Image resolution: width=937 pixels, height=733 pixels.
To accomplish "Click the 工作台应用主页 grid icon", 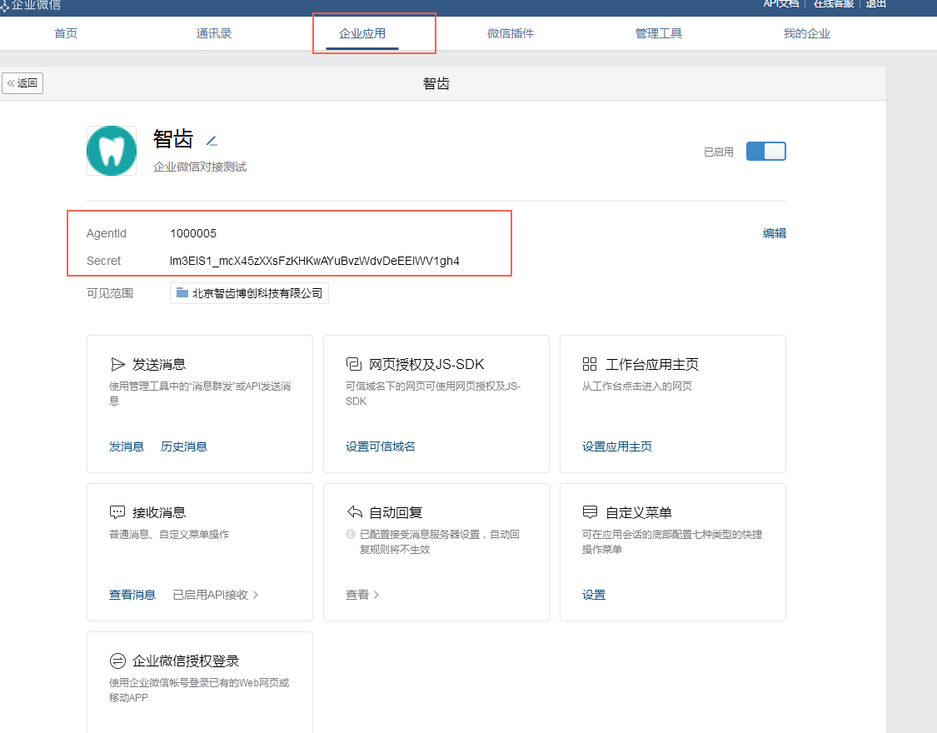I will pos(590,364).
